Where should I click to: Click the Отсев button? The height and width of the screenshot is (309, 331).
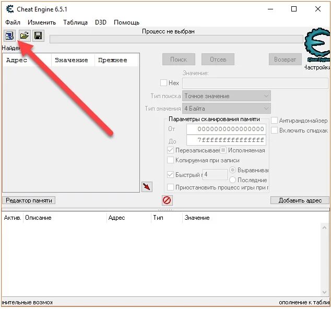218,60
